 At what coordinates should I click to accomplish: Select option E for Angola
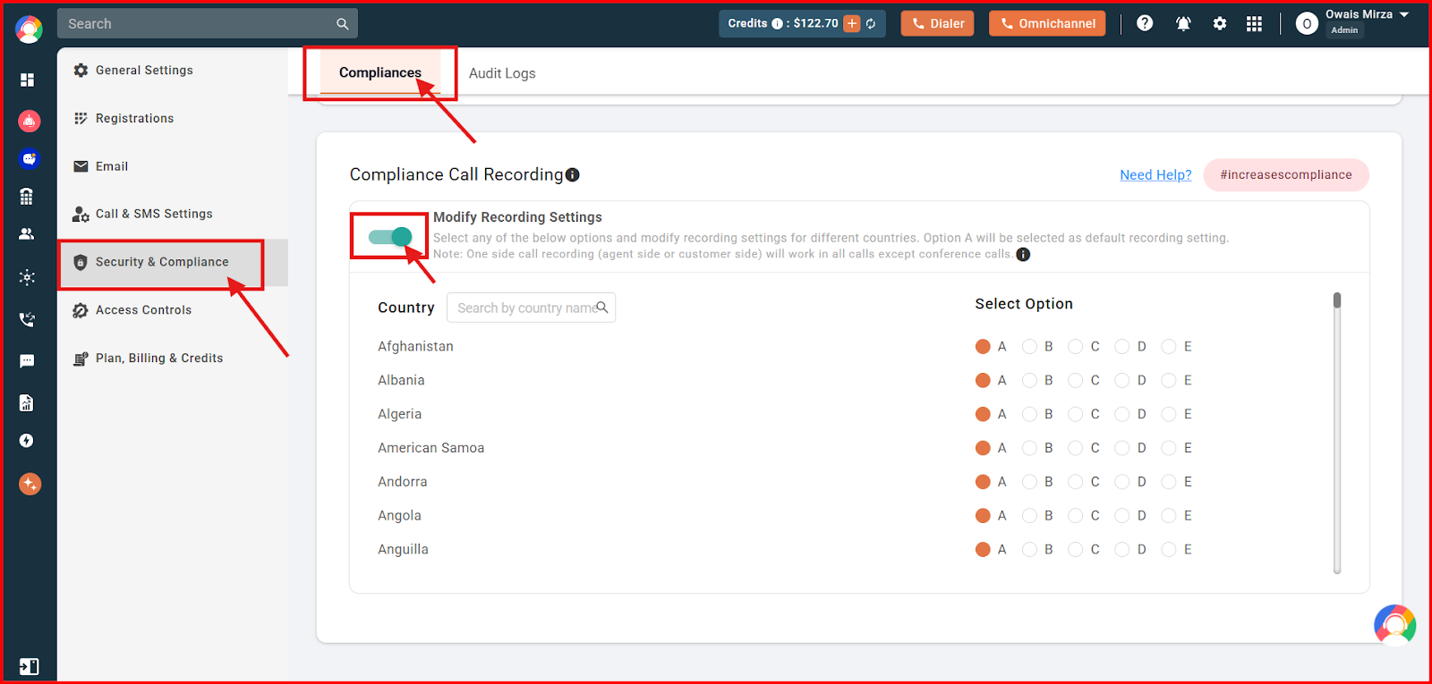pos(1169,516)
